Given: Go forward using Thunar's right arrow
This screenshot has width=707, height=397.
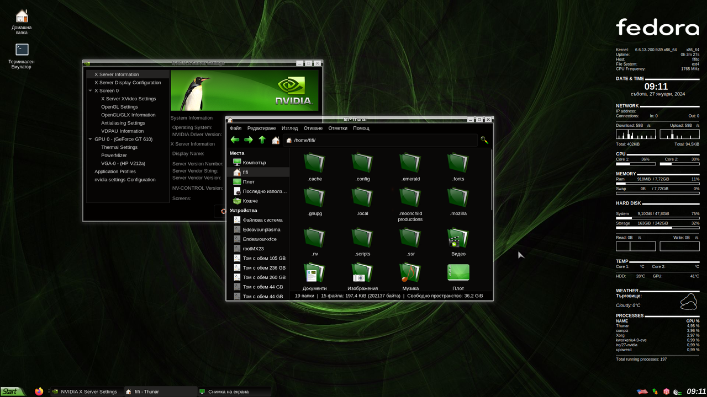Looking at the screenshot, I should [x=249, y=140].
